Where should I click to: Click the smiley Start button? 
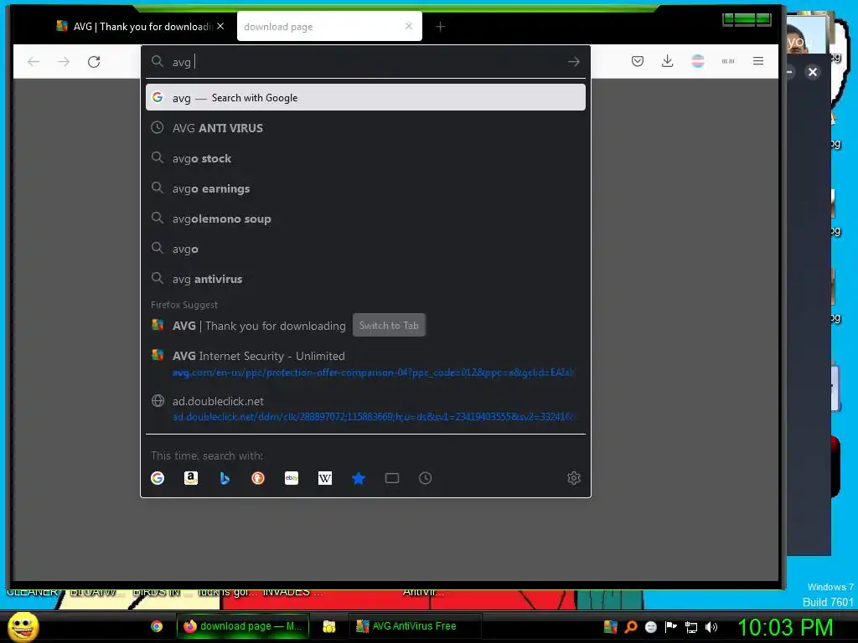23,626
